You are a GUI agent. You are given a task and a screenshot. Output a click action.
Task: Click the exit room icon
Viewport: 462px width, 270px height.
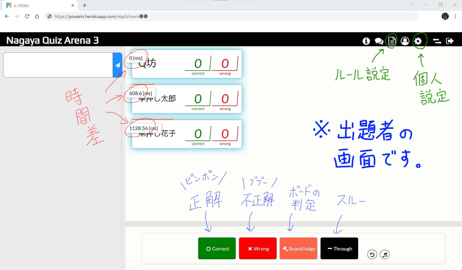click(450, 41)
